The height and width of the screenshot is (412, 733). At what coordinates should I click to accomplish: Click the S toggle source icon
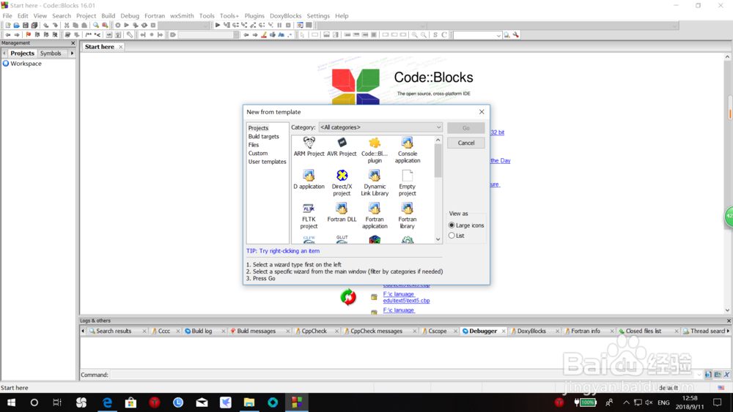tap(435, 35)
